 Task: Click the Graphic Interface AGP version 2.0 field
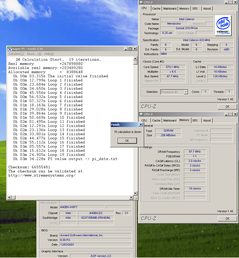[x=101, y=256]
